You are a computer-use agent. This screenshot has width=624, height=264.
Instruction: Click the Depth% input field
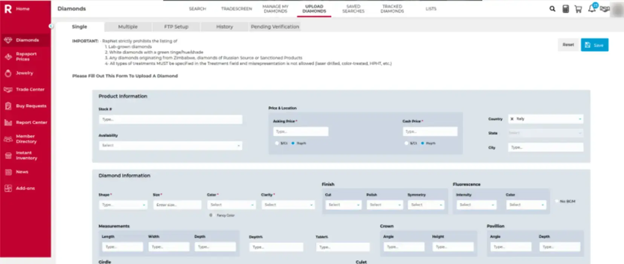(x=276, y=247)
